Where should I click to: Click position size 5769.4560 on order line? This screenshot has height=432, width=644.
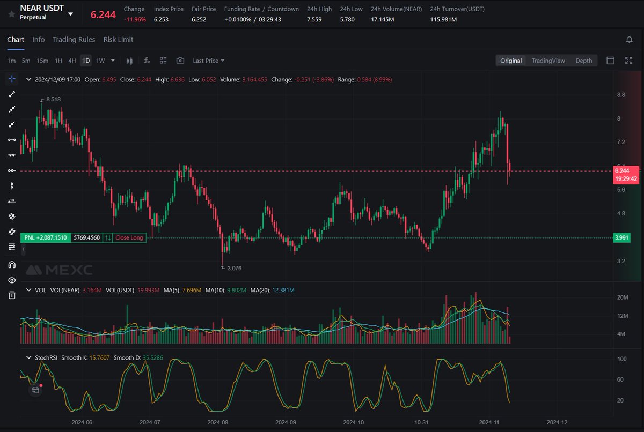click(86, 237)
